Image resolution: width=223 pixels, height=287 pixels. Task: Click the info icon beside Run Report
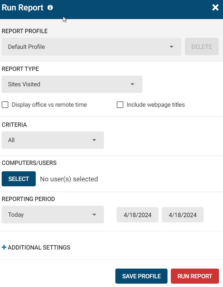click(50, 8)
